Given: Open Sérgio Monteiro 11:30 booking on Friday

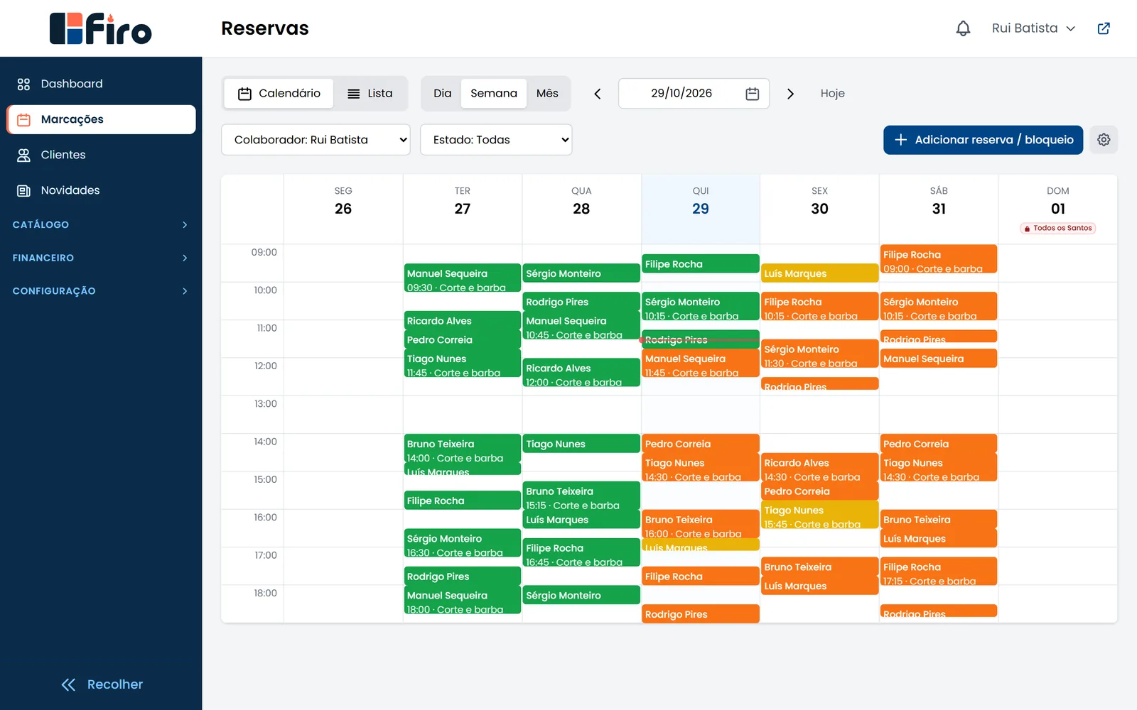Looking at the screenshot, I should [x=819, y=354].
